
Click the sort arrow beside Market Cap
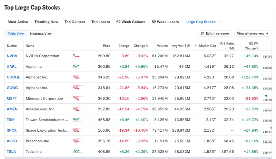click(x=196, y=46)
